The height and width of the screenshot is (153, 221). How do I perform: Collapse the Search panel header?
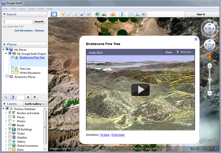coord(4,14)
